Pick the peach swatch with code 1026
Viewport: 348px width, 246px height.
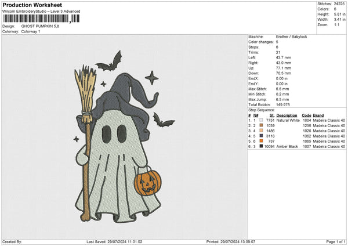262,131
